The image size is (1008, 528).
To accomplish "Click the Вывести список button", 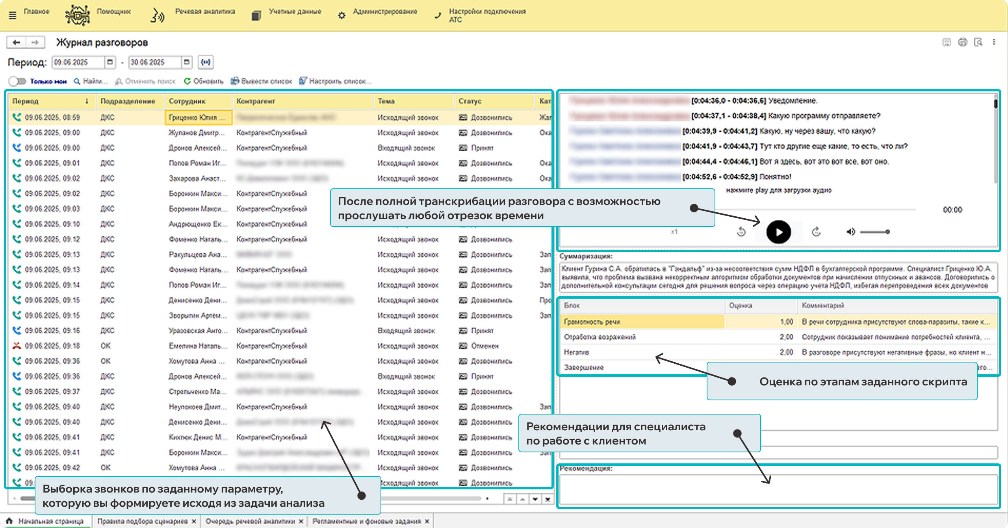I will (x=262, y=81).
